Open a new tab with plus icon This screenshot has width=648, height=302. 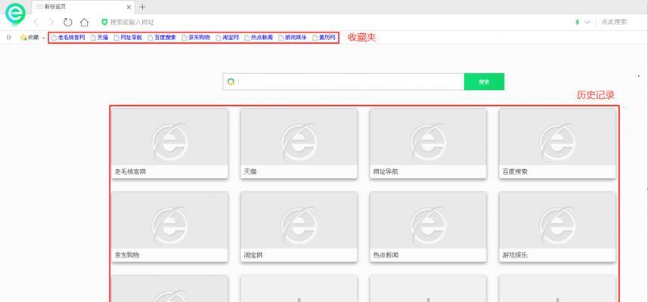pos(142,7)
